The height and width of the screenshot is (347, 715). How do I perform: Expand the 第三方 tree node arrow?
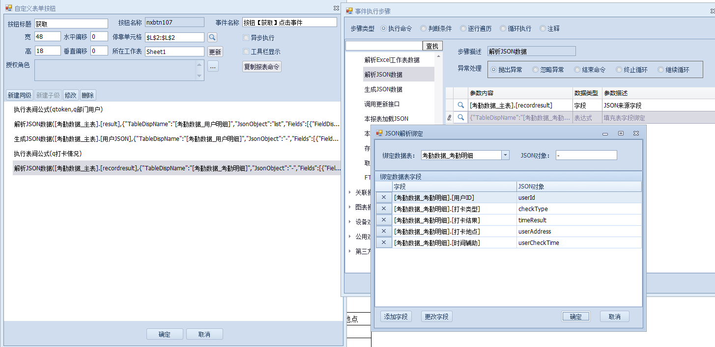pos(349,251)
